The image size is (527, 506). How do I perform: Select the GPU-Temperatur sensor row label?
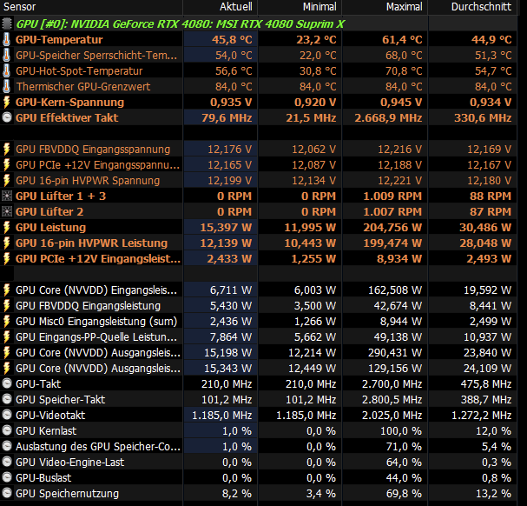(59, 39)
